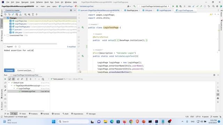Uncheck the LoginTestPage.java checkbox

[10, 27]
